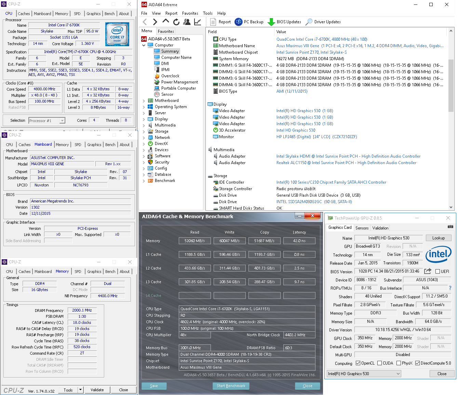Toggle PhysX computing checkbox
Screen dimensions: 458x395
(399, 363)
